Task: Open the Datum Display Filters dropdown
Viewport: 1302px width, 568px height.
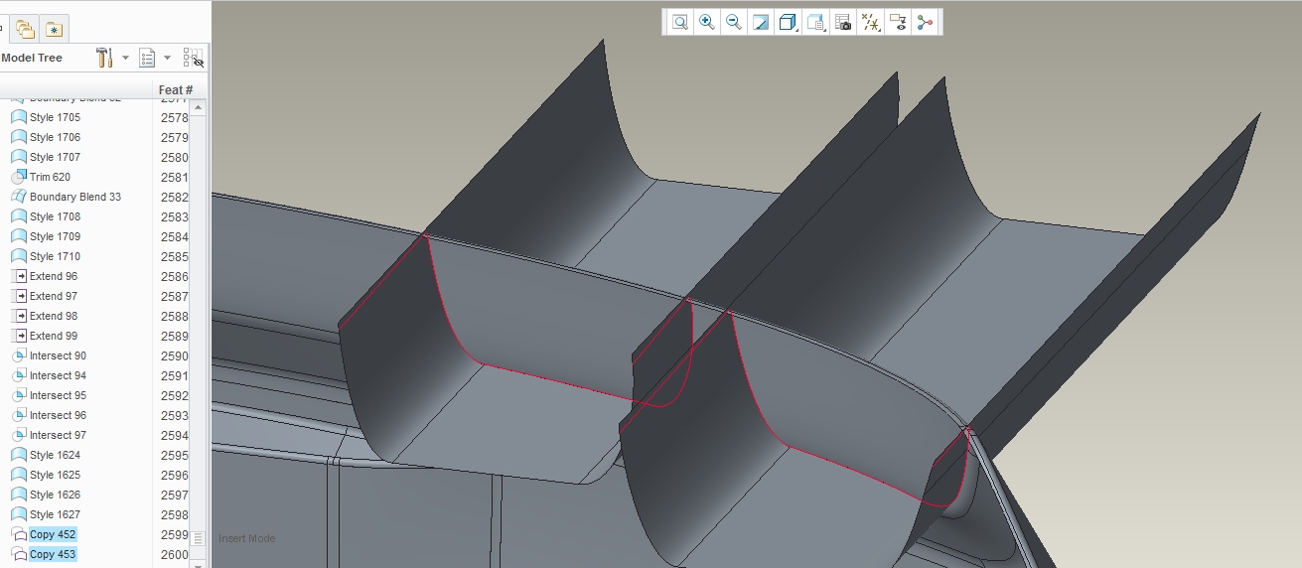Action: click(x=871, y=22)
